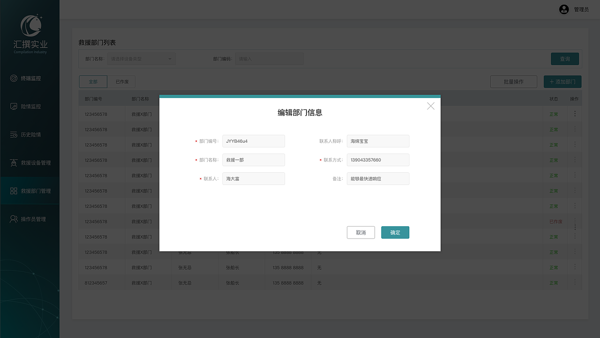Confirm edits with the 确定 button
The height and width of the screenshot is (338, 600).
click(x=395, y=232)
